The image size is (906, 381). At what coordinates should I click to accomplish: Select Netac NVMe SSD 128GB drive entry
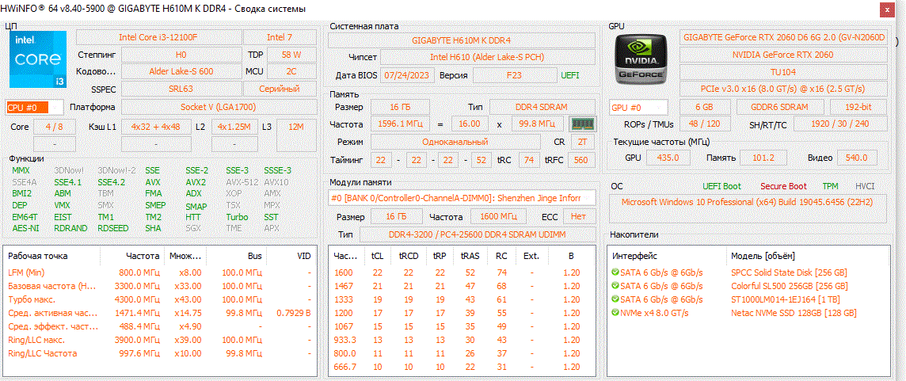coord(794,313)
